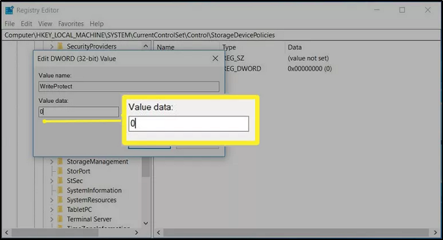
Task: Click the registry path address bar
Action: click(x=221, y=35)
